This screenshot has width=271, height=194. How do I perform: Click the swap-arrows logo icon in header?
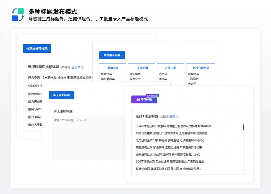click(18, 15)
